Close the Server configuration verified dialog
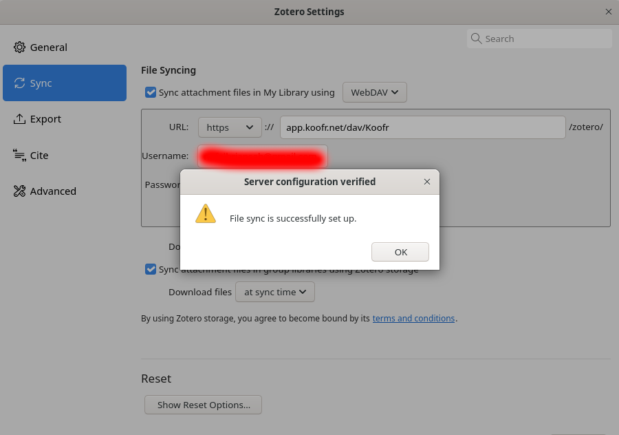This screenshot has height=435, width=619. pos(426,182)
